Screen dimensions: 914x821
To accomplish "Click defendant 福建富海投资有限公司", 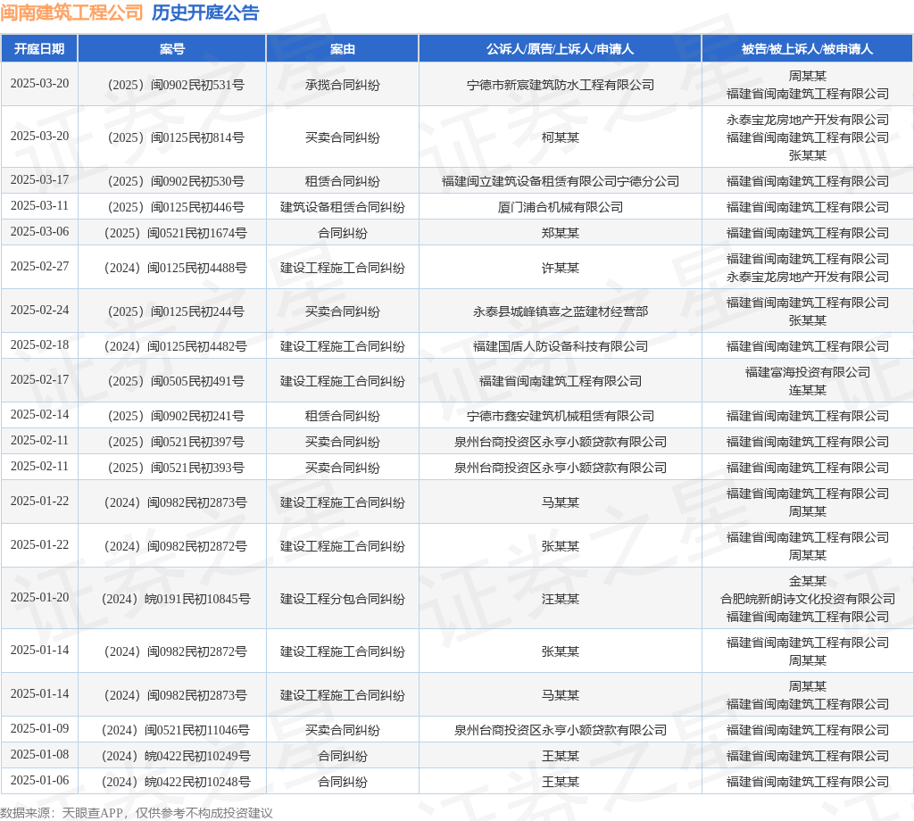I will point(807,372).
